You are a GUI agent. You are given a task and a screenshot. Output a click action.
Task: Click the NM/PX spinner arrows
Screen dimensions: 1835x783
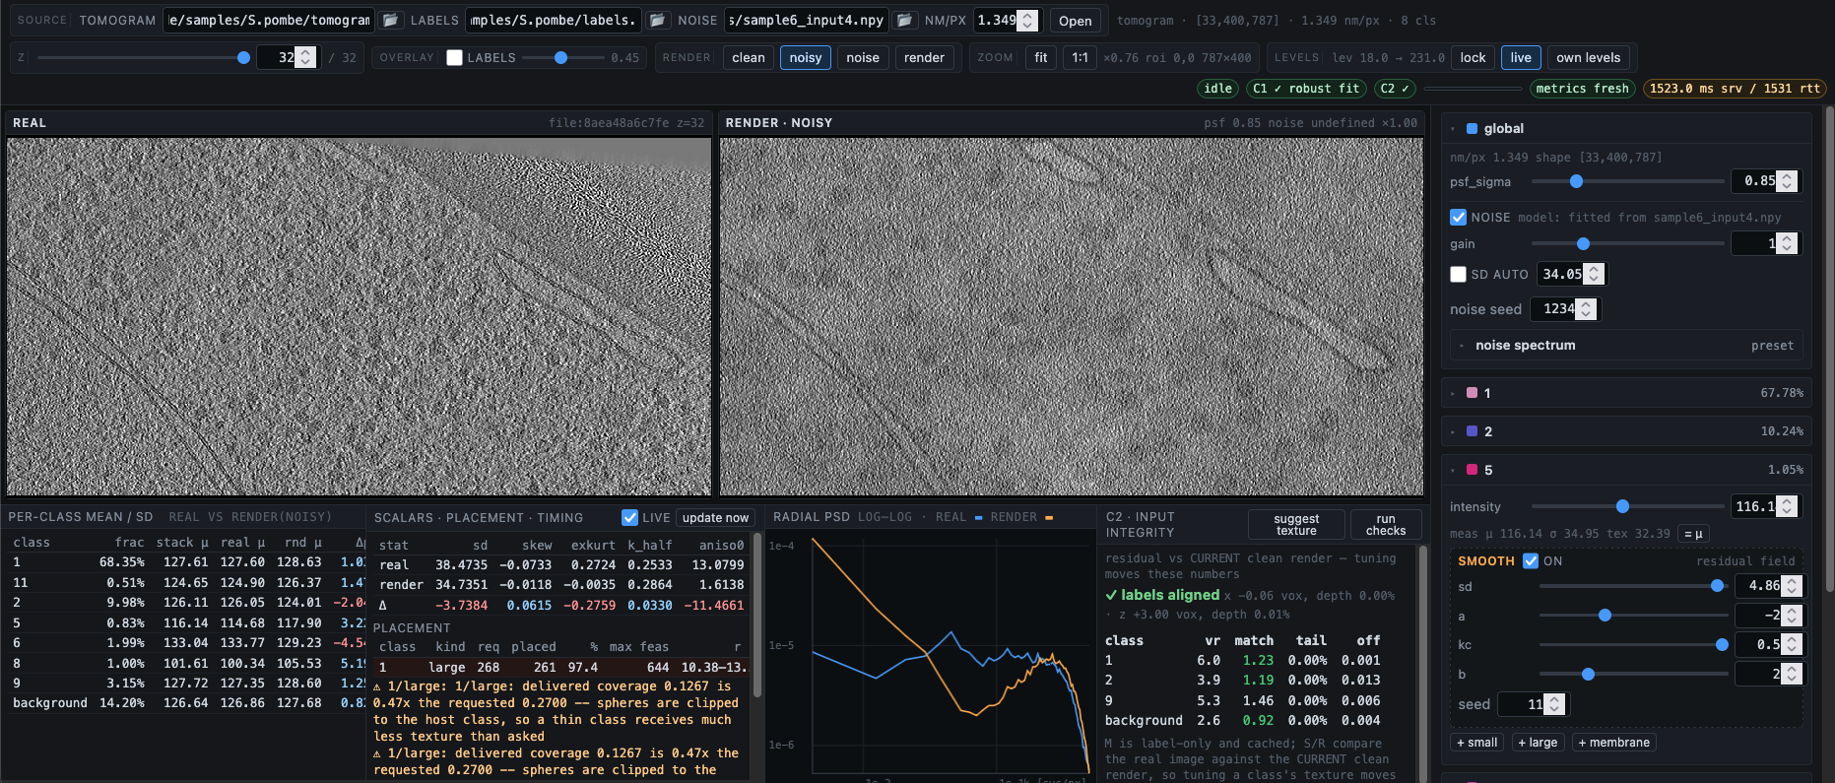(x=1027, y=20)
